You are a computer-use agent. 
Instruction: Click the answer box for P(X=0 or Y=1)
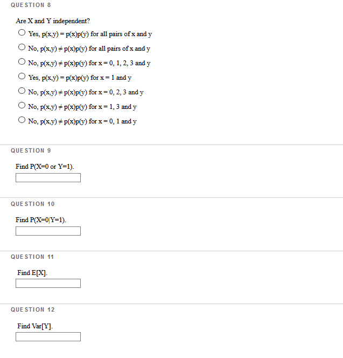[48, 177]
